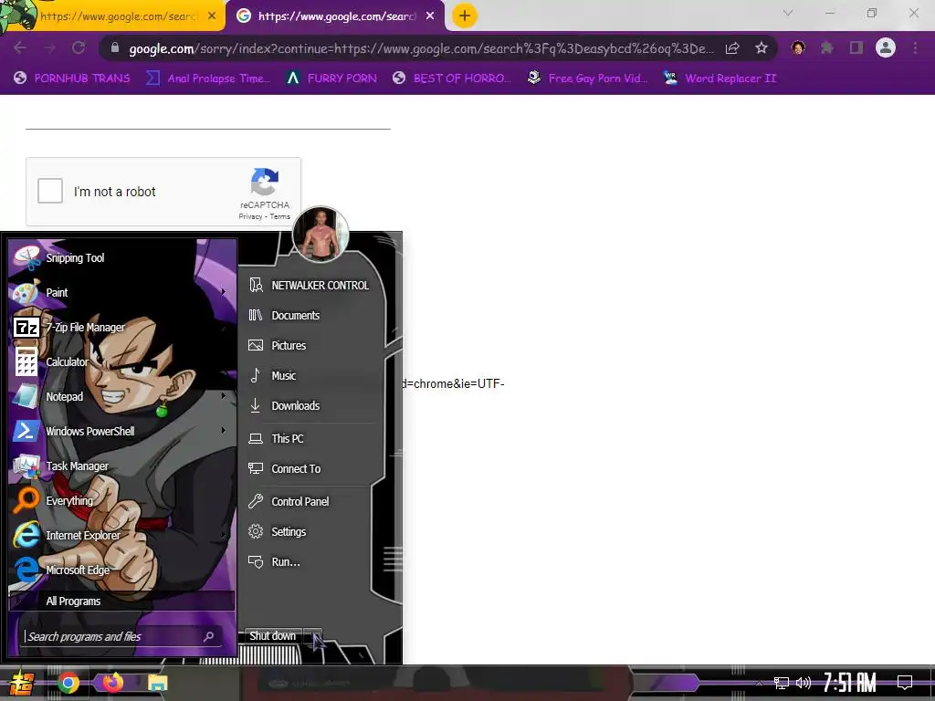The height and width of the screenshot is (701, 935).
Task: Open File Explorer from the taskbar
Action: coord(157,683)
